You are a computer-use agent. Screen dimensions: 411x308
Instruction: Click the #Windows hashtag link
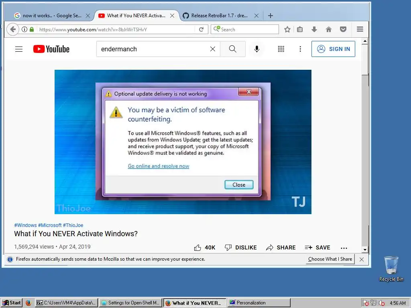click(25, 225)
